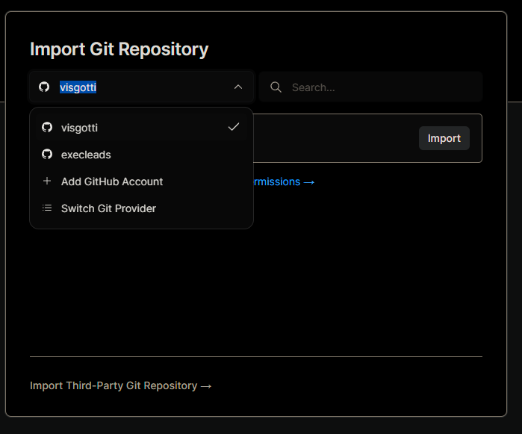Click the GitHub icon beside selected visgotti account
The image size is (522, 434).
[x=44, y=87]
